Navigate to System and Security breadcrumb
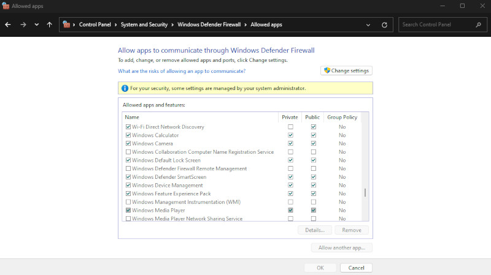This screenshot has height=275, width=491. click(x=144, y=24)
